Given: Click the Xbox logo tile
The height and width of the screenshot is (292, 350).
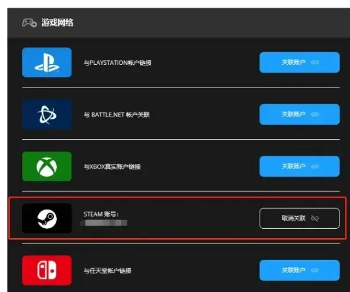Looking at the screenshot, I should pos(47,166).
